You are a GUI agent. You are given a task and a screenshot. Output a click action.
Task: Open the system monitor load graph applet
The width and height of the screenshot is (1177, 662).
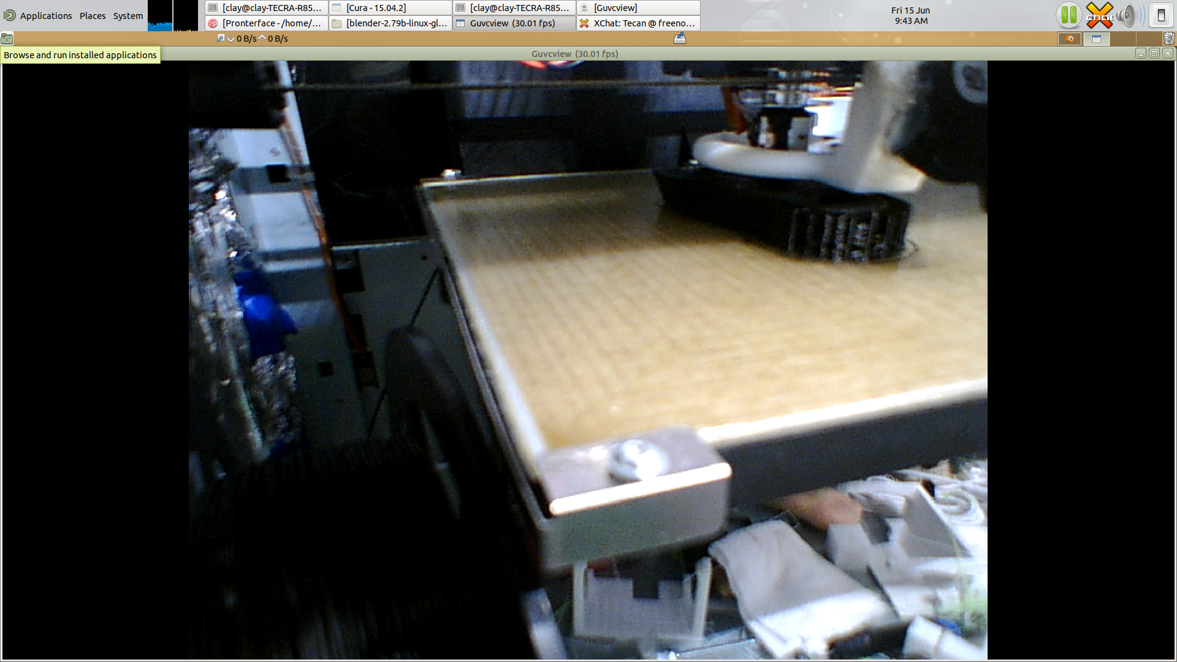click(x=173, y=15)
